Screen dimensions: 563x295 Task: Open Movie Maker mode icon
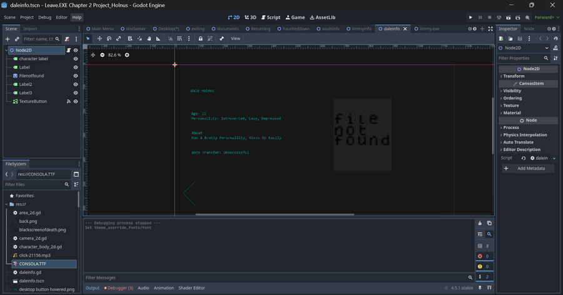coord(527,18)
